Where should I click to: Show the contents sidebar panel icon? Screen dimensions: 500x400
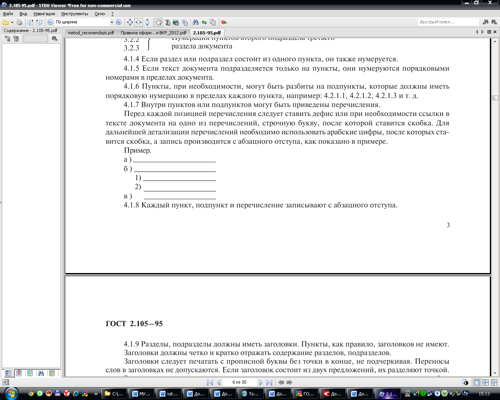(x=8, y=373)
